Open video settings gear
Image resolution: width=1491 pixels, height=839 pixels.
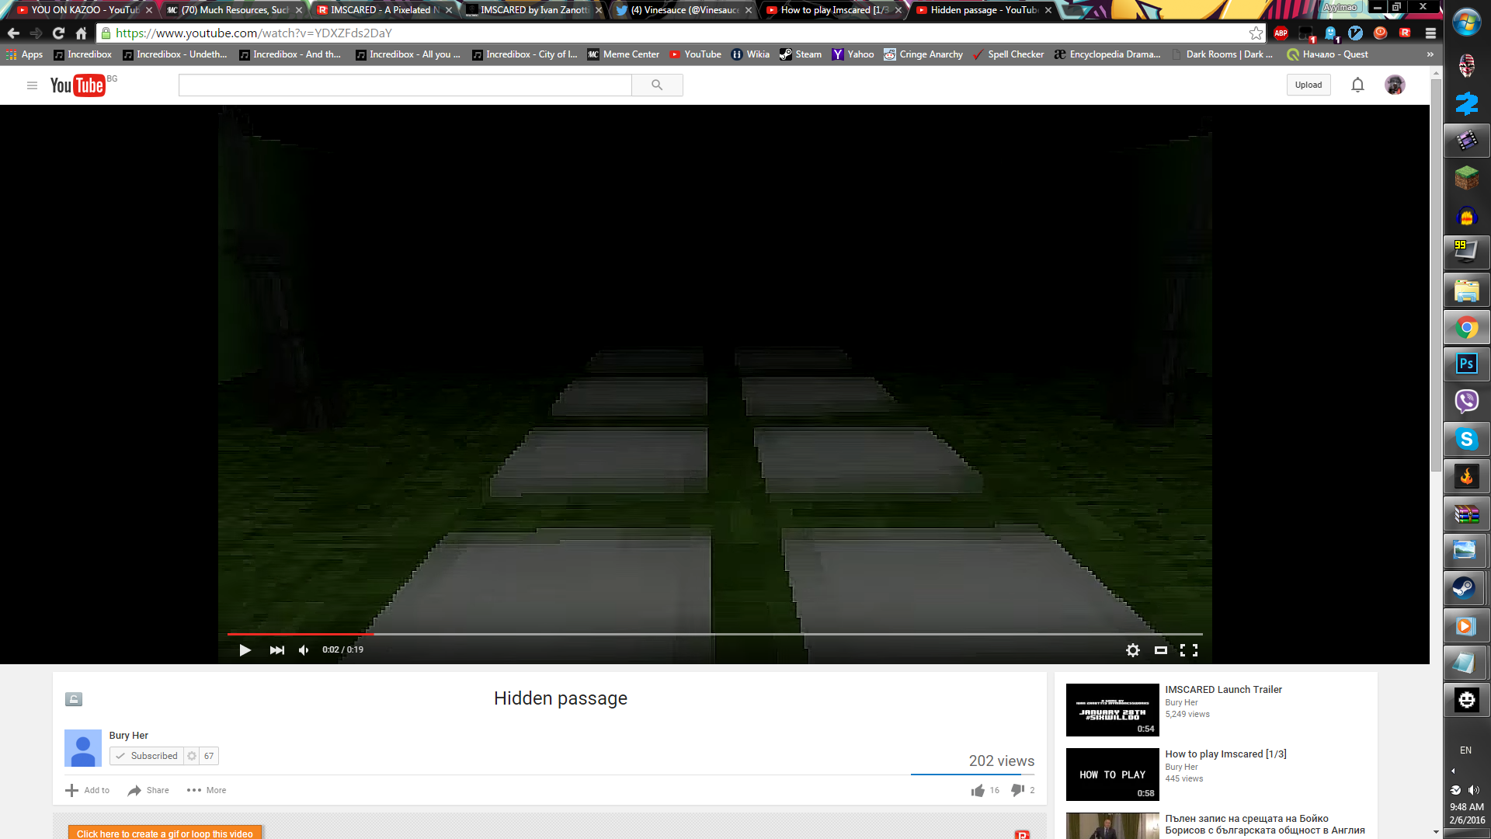[1132, 650]
